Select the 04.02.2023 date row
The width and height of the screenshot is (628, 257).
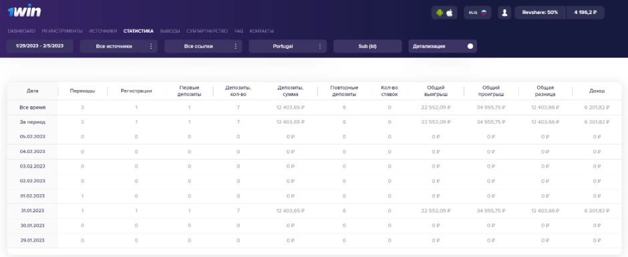(x=33, y=152)
